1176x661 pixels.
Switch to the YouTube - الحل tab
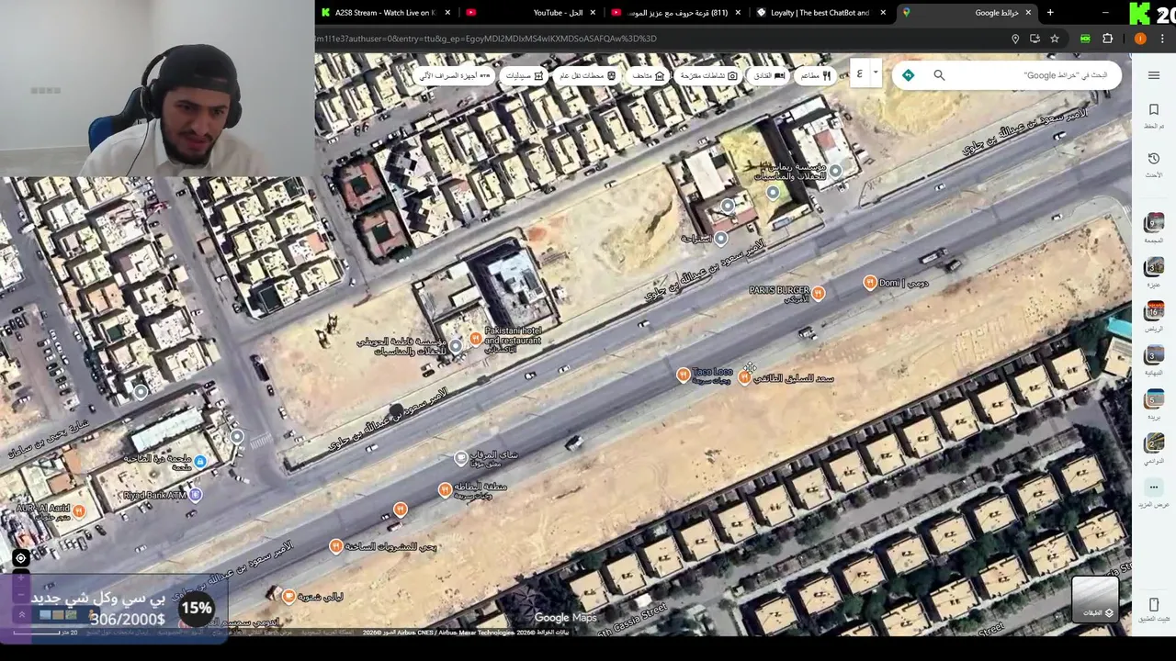pyautogui.click(x=533, y=13)
